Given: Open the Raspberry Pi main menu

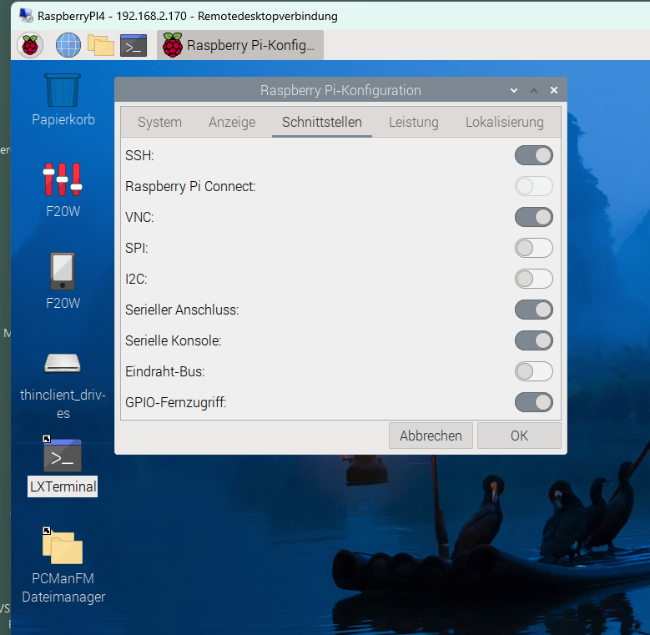Looking at the screenshot, I should tap(30, 45).
